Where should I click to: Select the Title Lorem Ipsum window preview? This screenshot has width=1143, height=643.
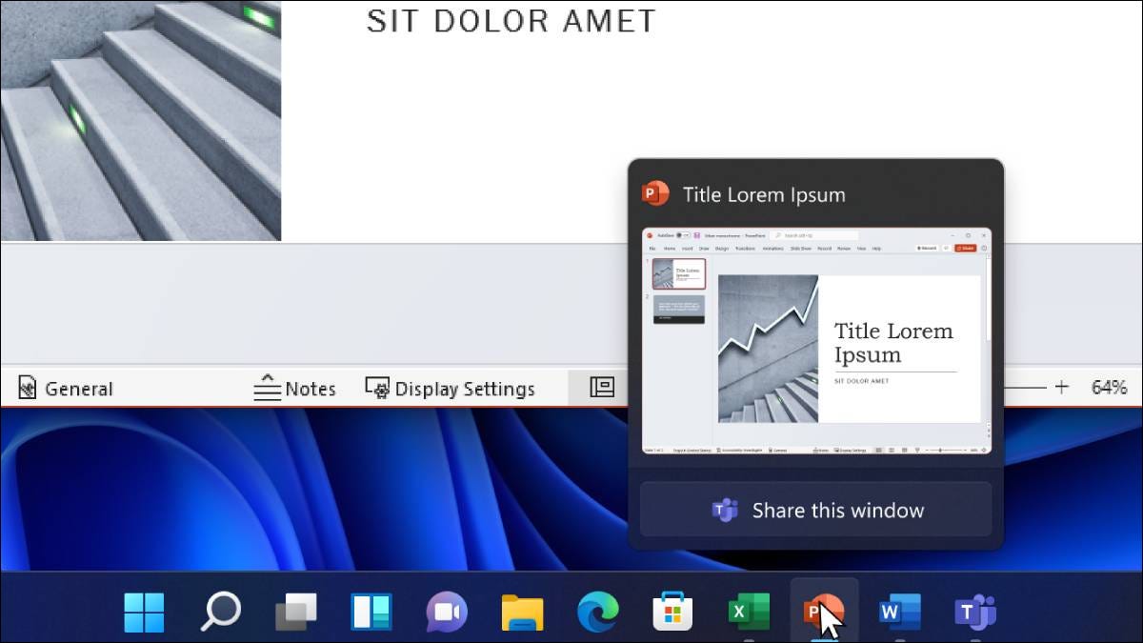[x=816, y=340]
